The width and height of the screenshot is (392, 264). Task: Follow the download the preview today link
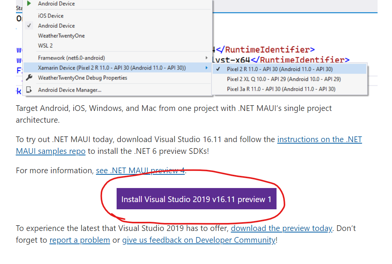coord(281,228)
